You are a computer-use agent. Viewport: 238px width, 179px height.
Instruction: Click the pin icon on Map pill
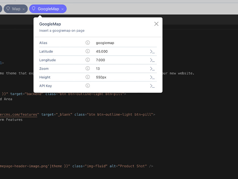click(8, 9)
